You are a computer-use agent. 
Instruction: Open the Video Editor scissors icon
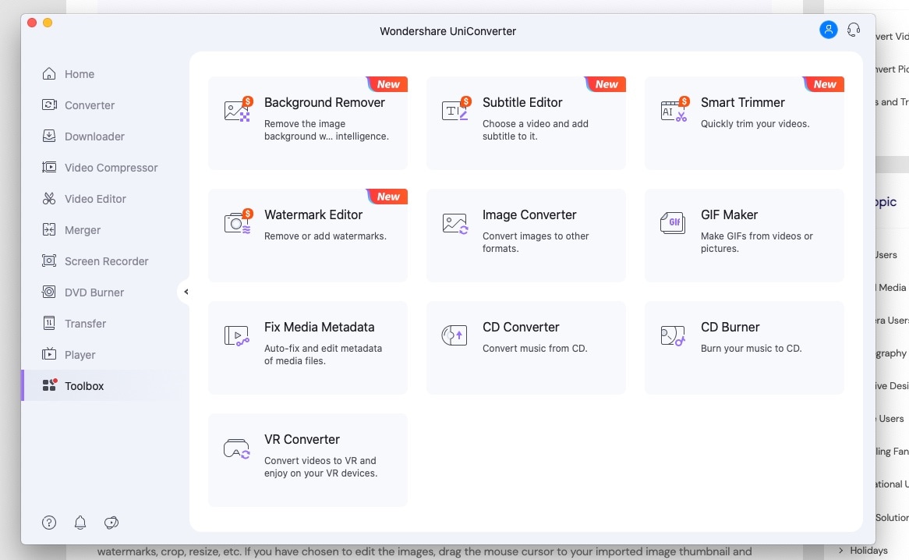click(49, 199)
